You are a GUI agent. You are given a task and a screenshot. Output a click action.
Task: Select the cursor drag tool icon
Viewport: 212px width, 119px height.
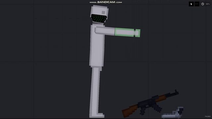click(x=191, y=4)
